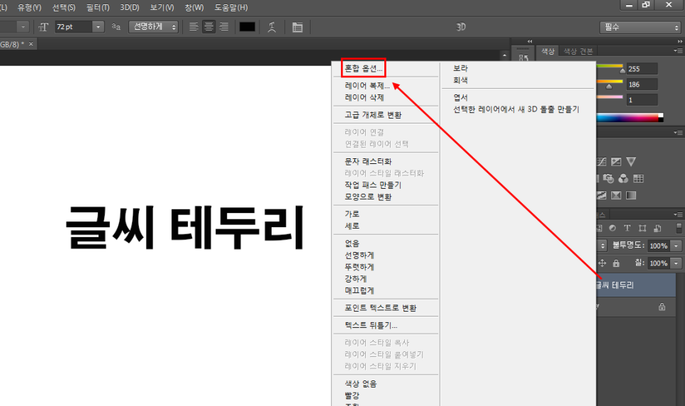Open the 창(W) menu
The height and width of the screenshot is (406, 685).
(194, 7)
